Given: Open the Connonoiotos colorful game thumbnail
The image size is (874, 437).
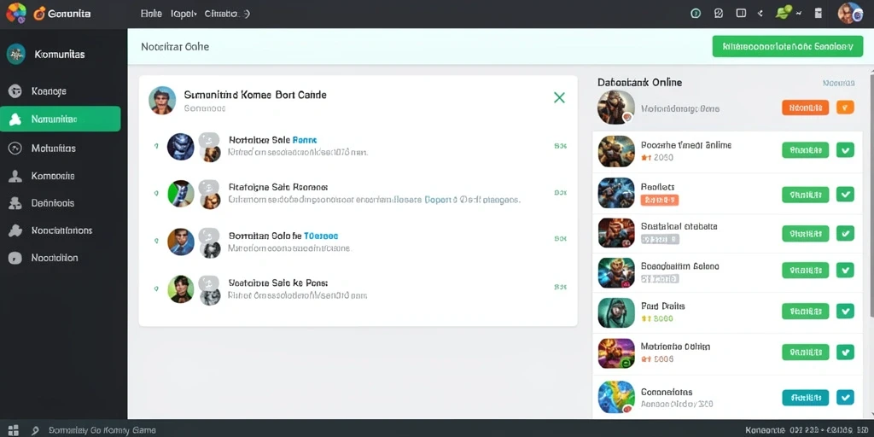Looking at the screenshot, I should point(616,397).
